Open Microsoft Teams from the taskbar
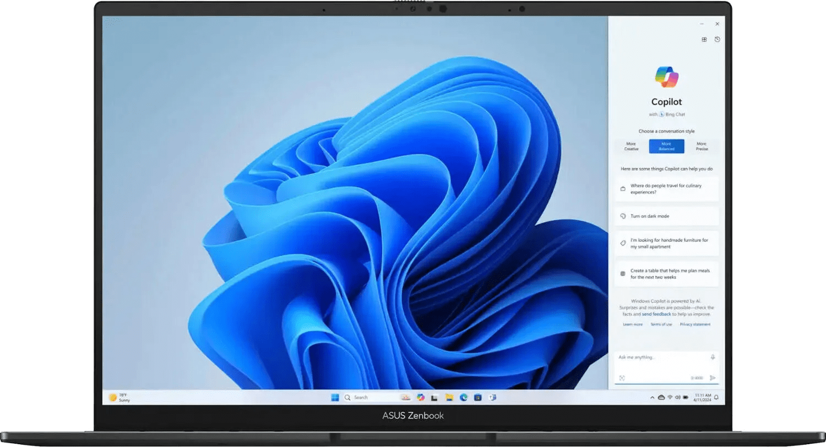Viewport: 826px width, 447px height. coord(492,397)
